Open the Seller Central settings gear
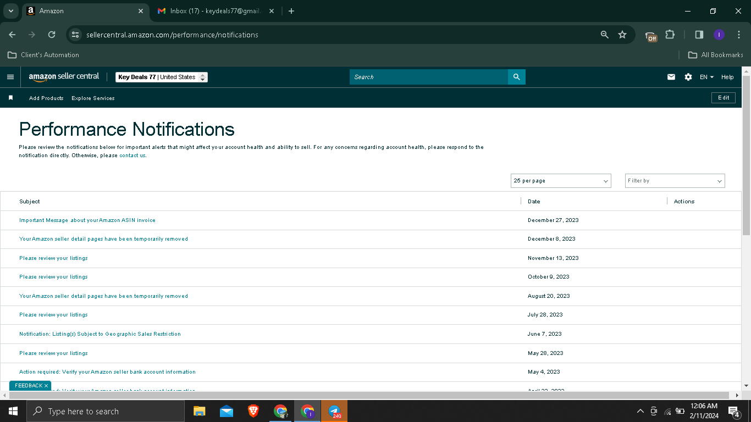Viewport: 751px width, 422px height. point(688,77)
